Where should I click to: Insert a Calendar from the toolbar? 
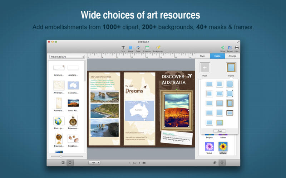[x=147, y=48]
